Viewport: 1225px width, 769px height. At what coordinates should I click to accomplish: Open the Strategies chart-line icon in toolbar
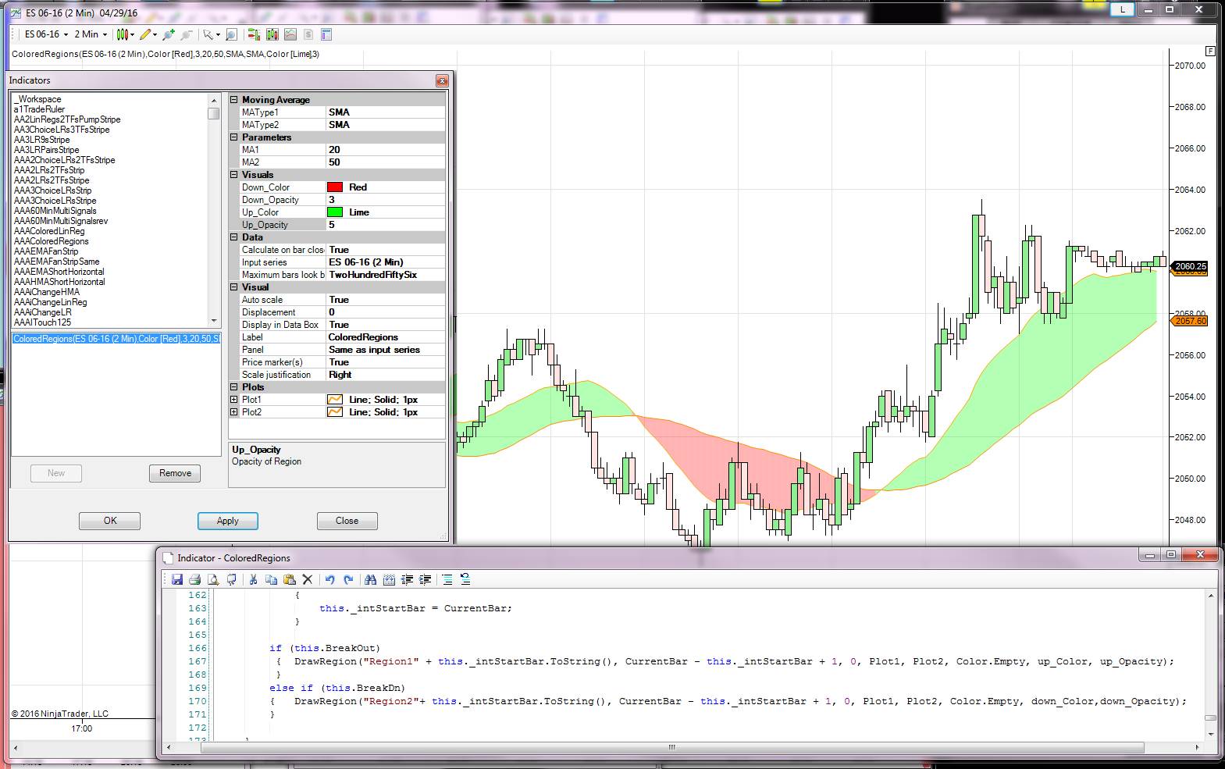click(290, 34)
